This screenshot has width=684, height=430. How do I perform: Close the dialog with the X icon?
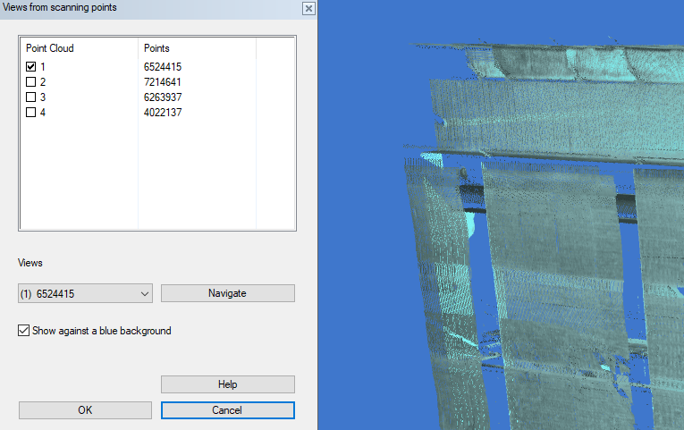tap(308, 8)
